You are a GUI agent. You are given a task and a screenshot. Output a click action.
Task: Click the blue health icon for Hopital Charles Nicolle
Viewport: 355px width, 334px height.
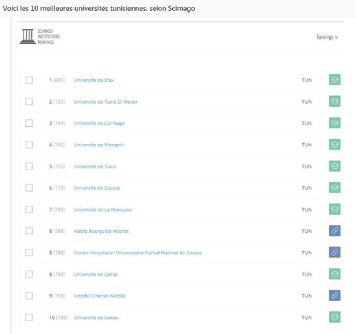pos(335,296)
